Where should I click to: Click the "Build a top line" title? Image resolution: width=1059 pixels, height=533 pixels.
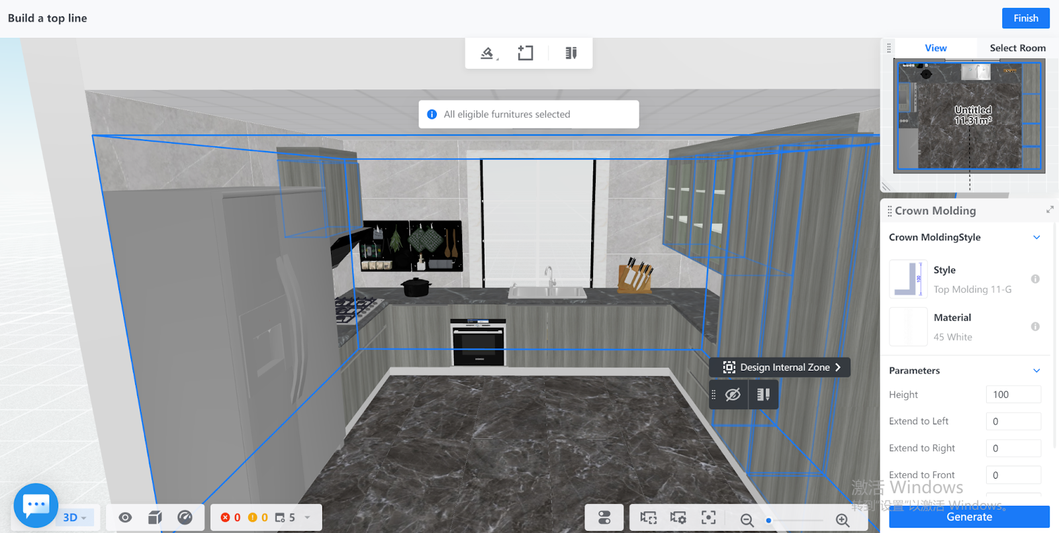pyautogui.click(x=48, y=19)
